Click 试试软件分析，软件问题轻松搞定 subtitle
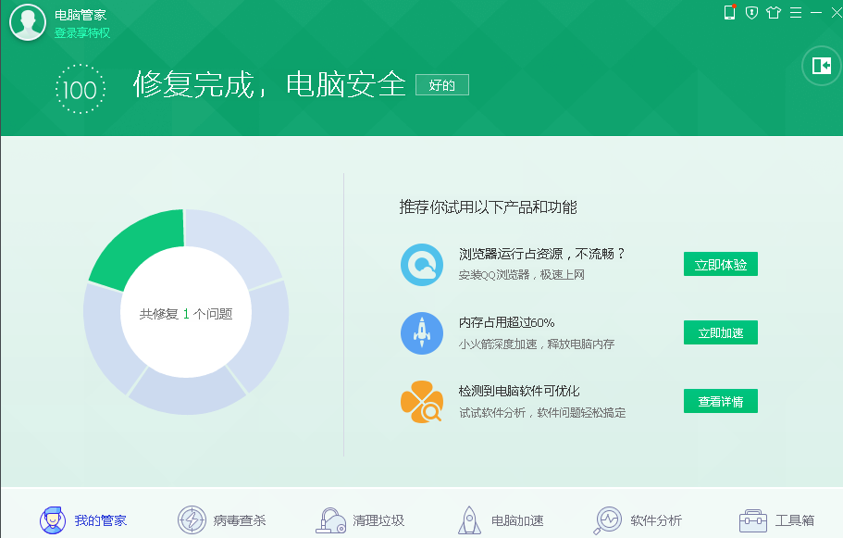Viewport: 843px width, 538px height. pos(542,413)
